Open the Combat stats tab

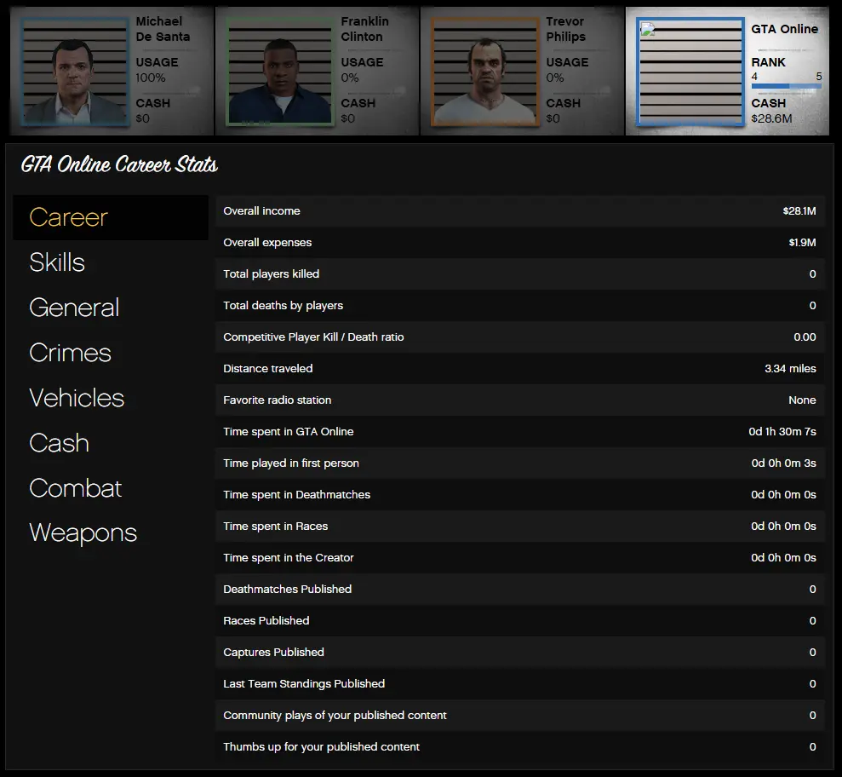click(x=75, y=488)
